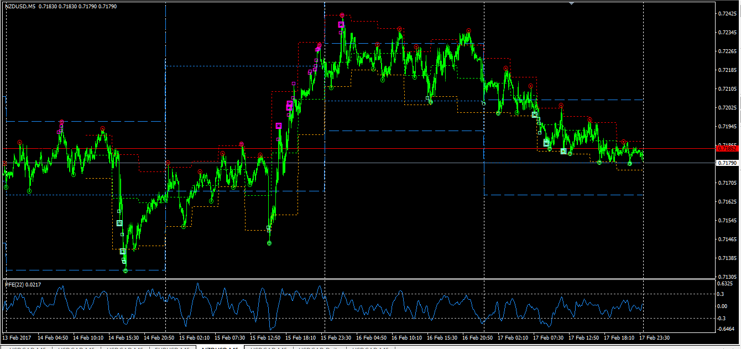Select the NZDUSD M5 chart tab
The width and height of the screenshot is (741, 349).
(x=220, y=347)
